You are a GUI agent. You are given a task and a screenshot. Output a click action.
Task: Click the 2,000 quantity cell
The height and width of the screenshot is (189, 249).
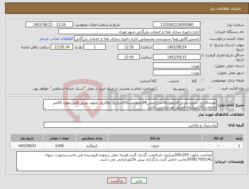[x=59, y=146]
